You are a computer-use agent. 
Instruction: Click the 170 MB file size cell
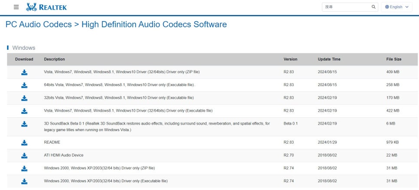[393, 97]
